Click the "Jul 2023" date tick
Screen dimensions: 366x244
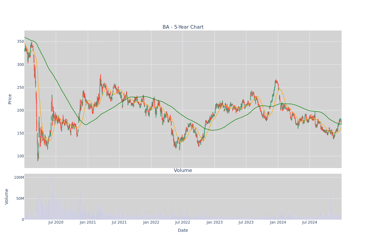(x=246, y=222)
